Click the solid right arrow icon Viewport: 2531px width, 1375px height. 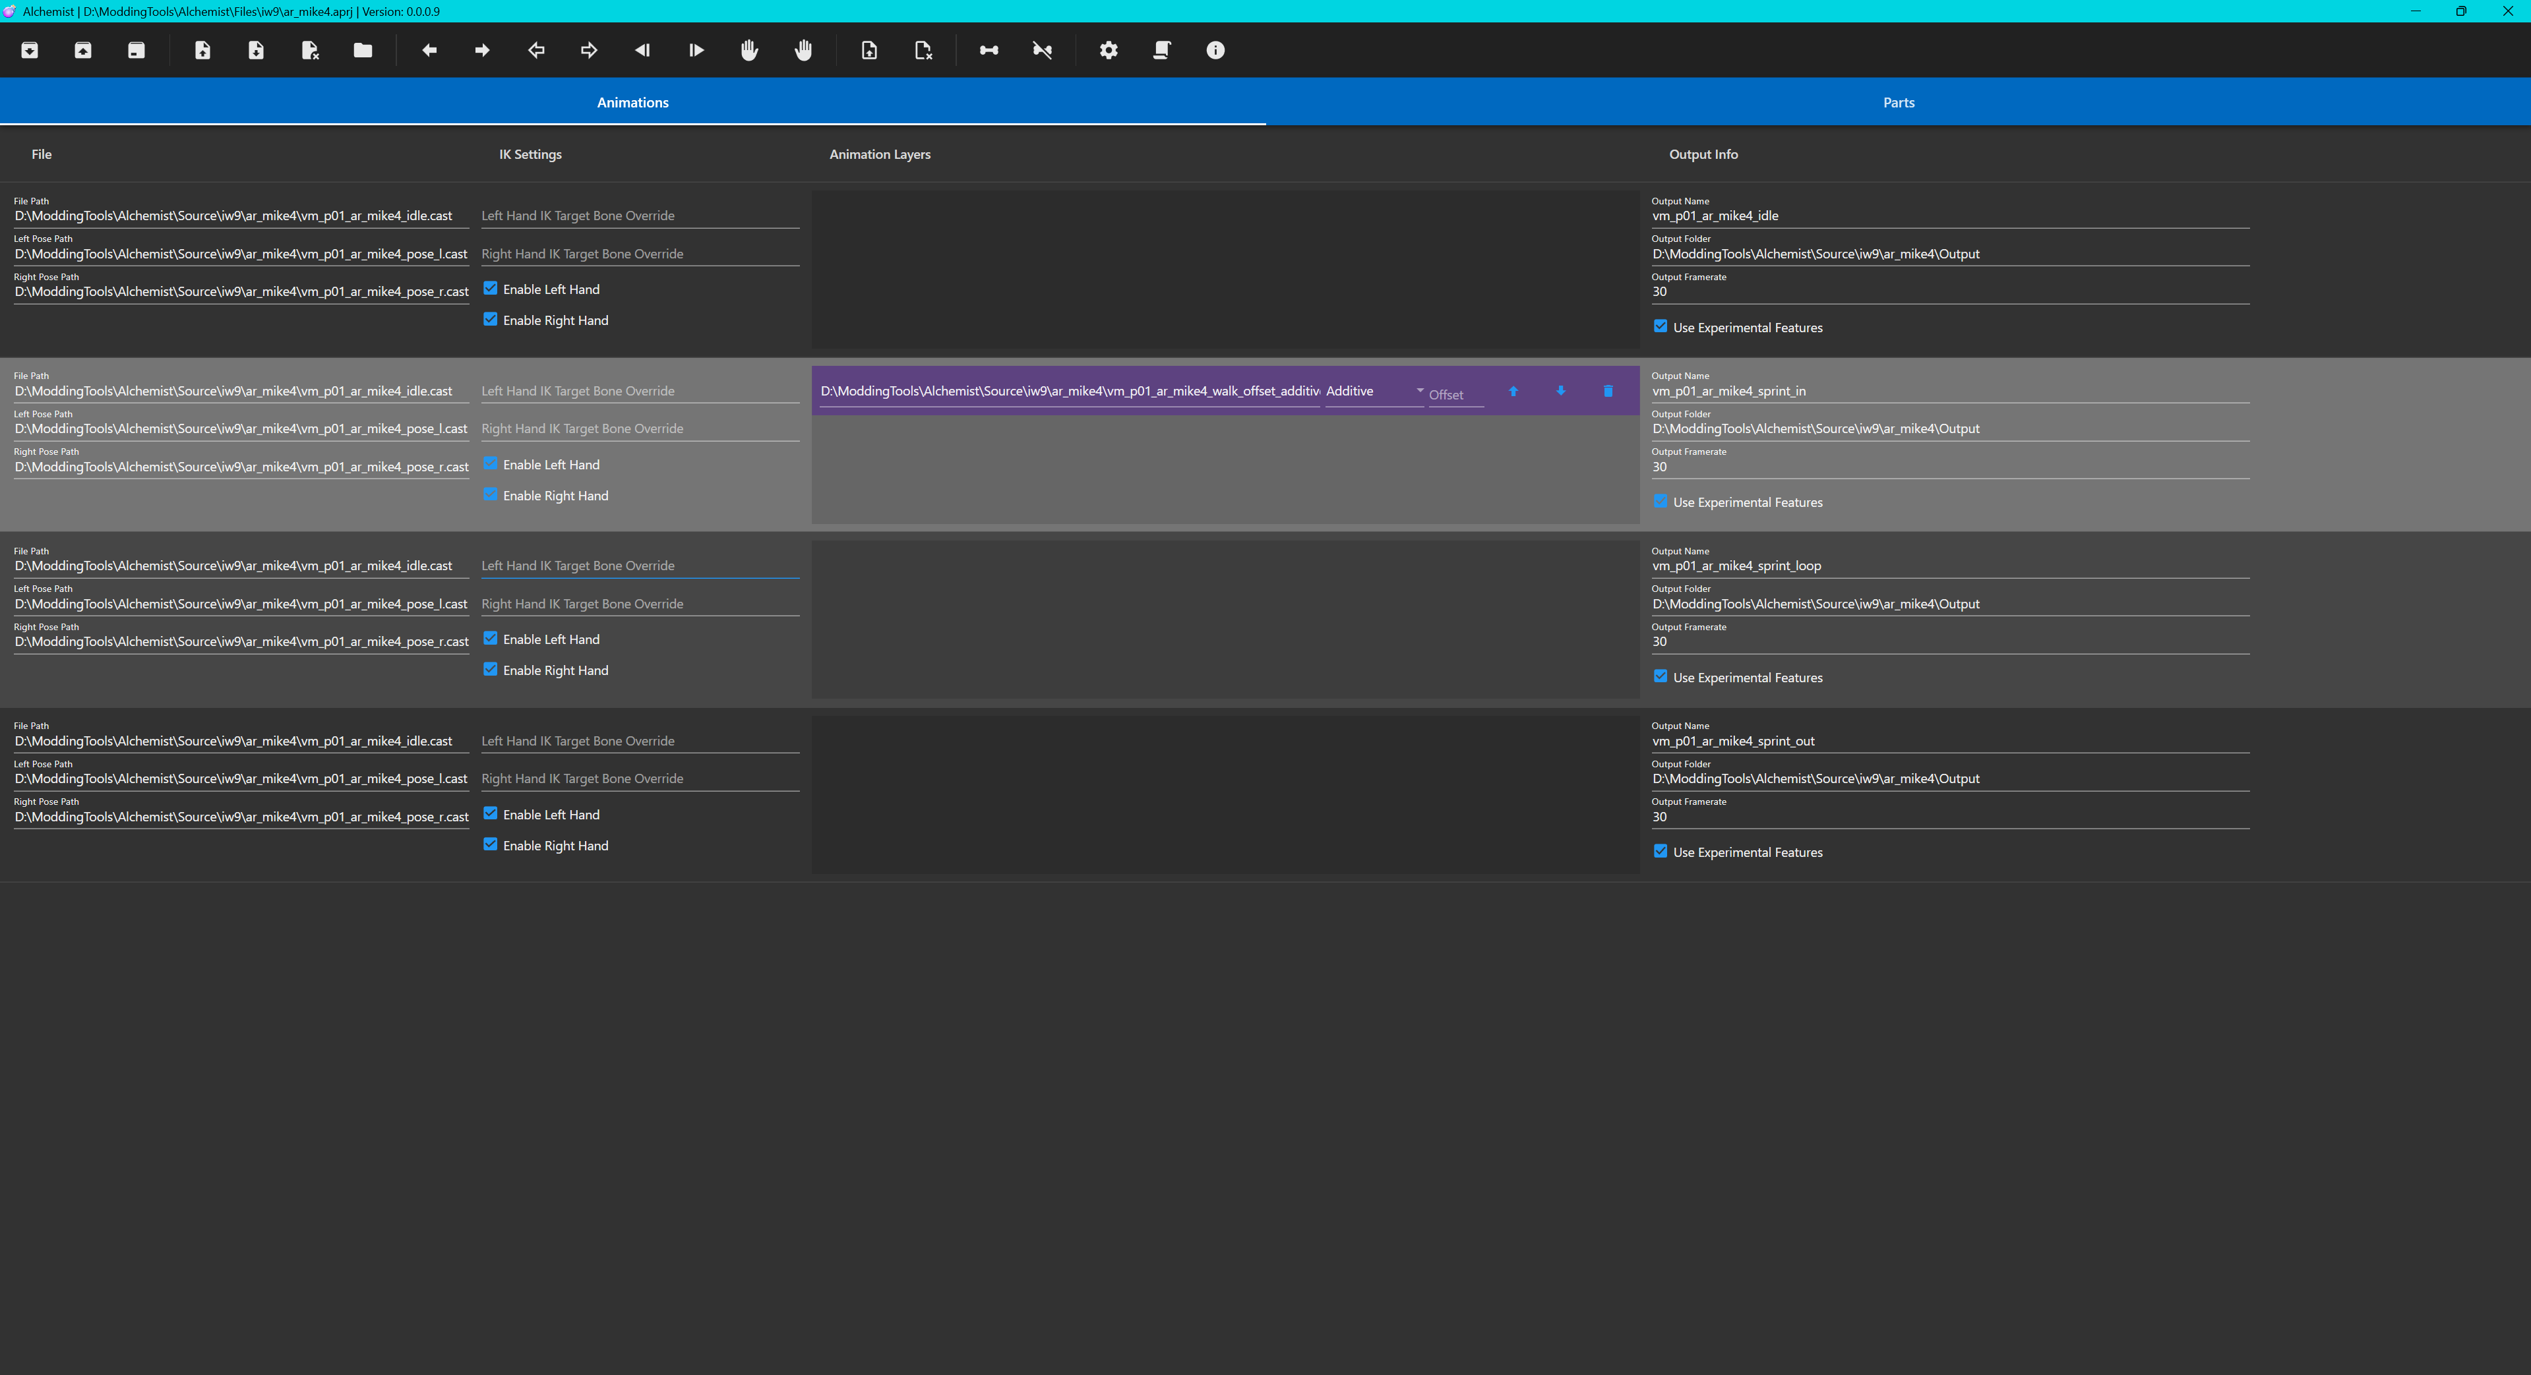point(483,50)
